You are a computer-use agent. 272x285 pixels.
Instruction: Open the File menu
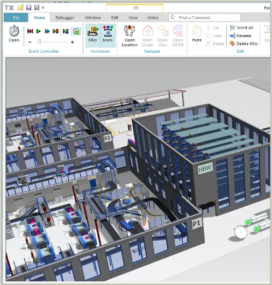tap(16, 18)
